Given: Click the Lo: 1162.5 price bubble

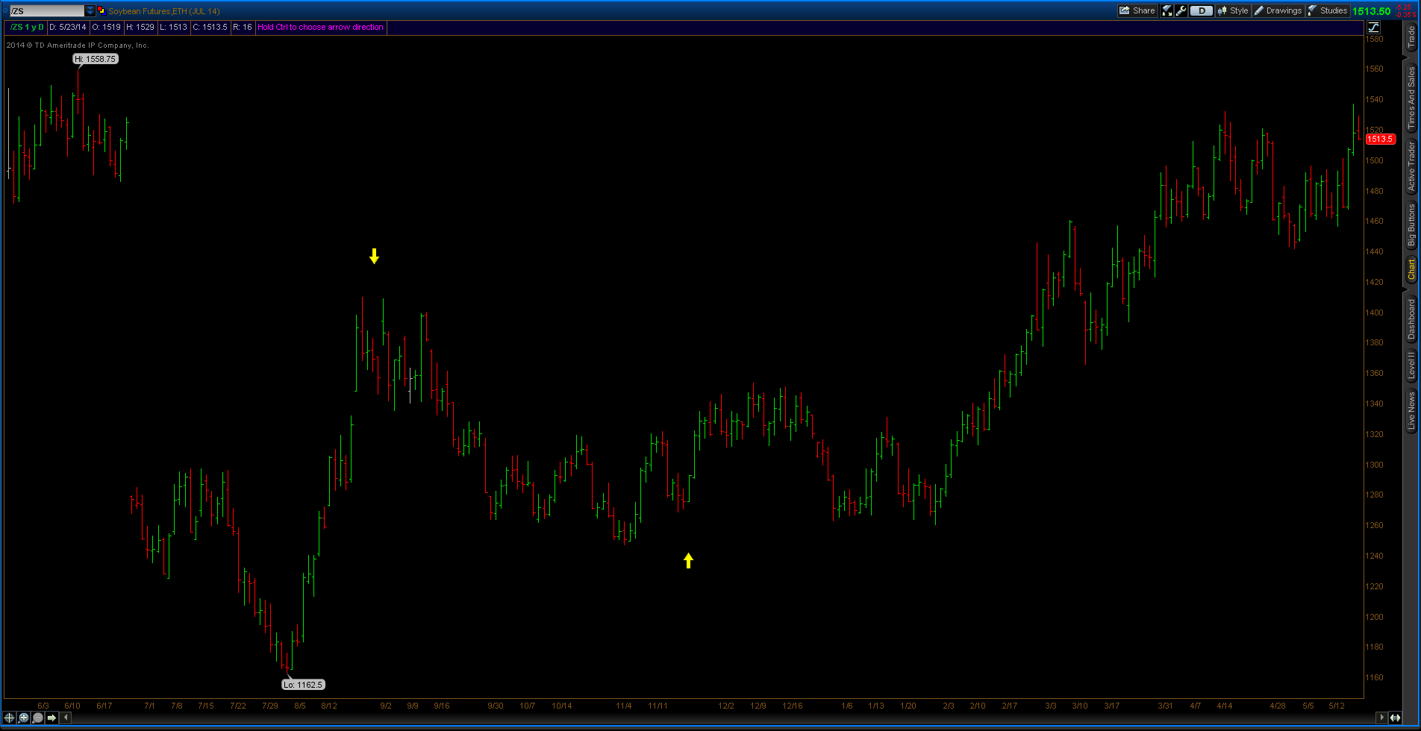Looking at the screenshot, I should click(x=303, y=684).
